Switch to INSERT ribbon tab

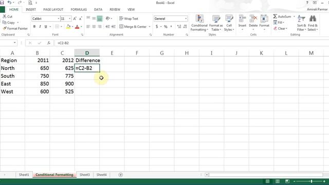(31, 9)
